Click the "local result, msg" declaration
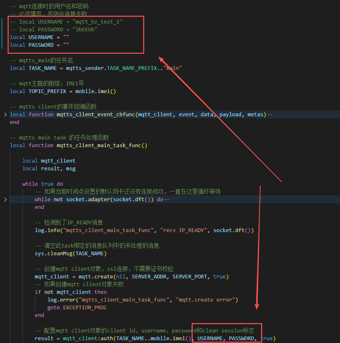Image resolution: width=340 pixels, height=343 pixels. [49, 169]
